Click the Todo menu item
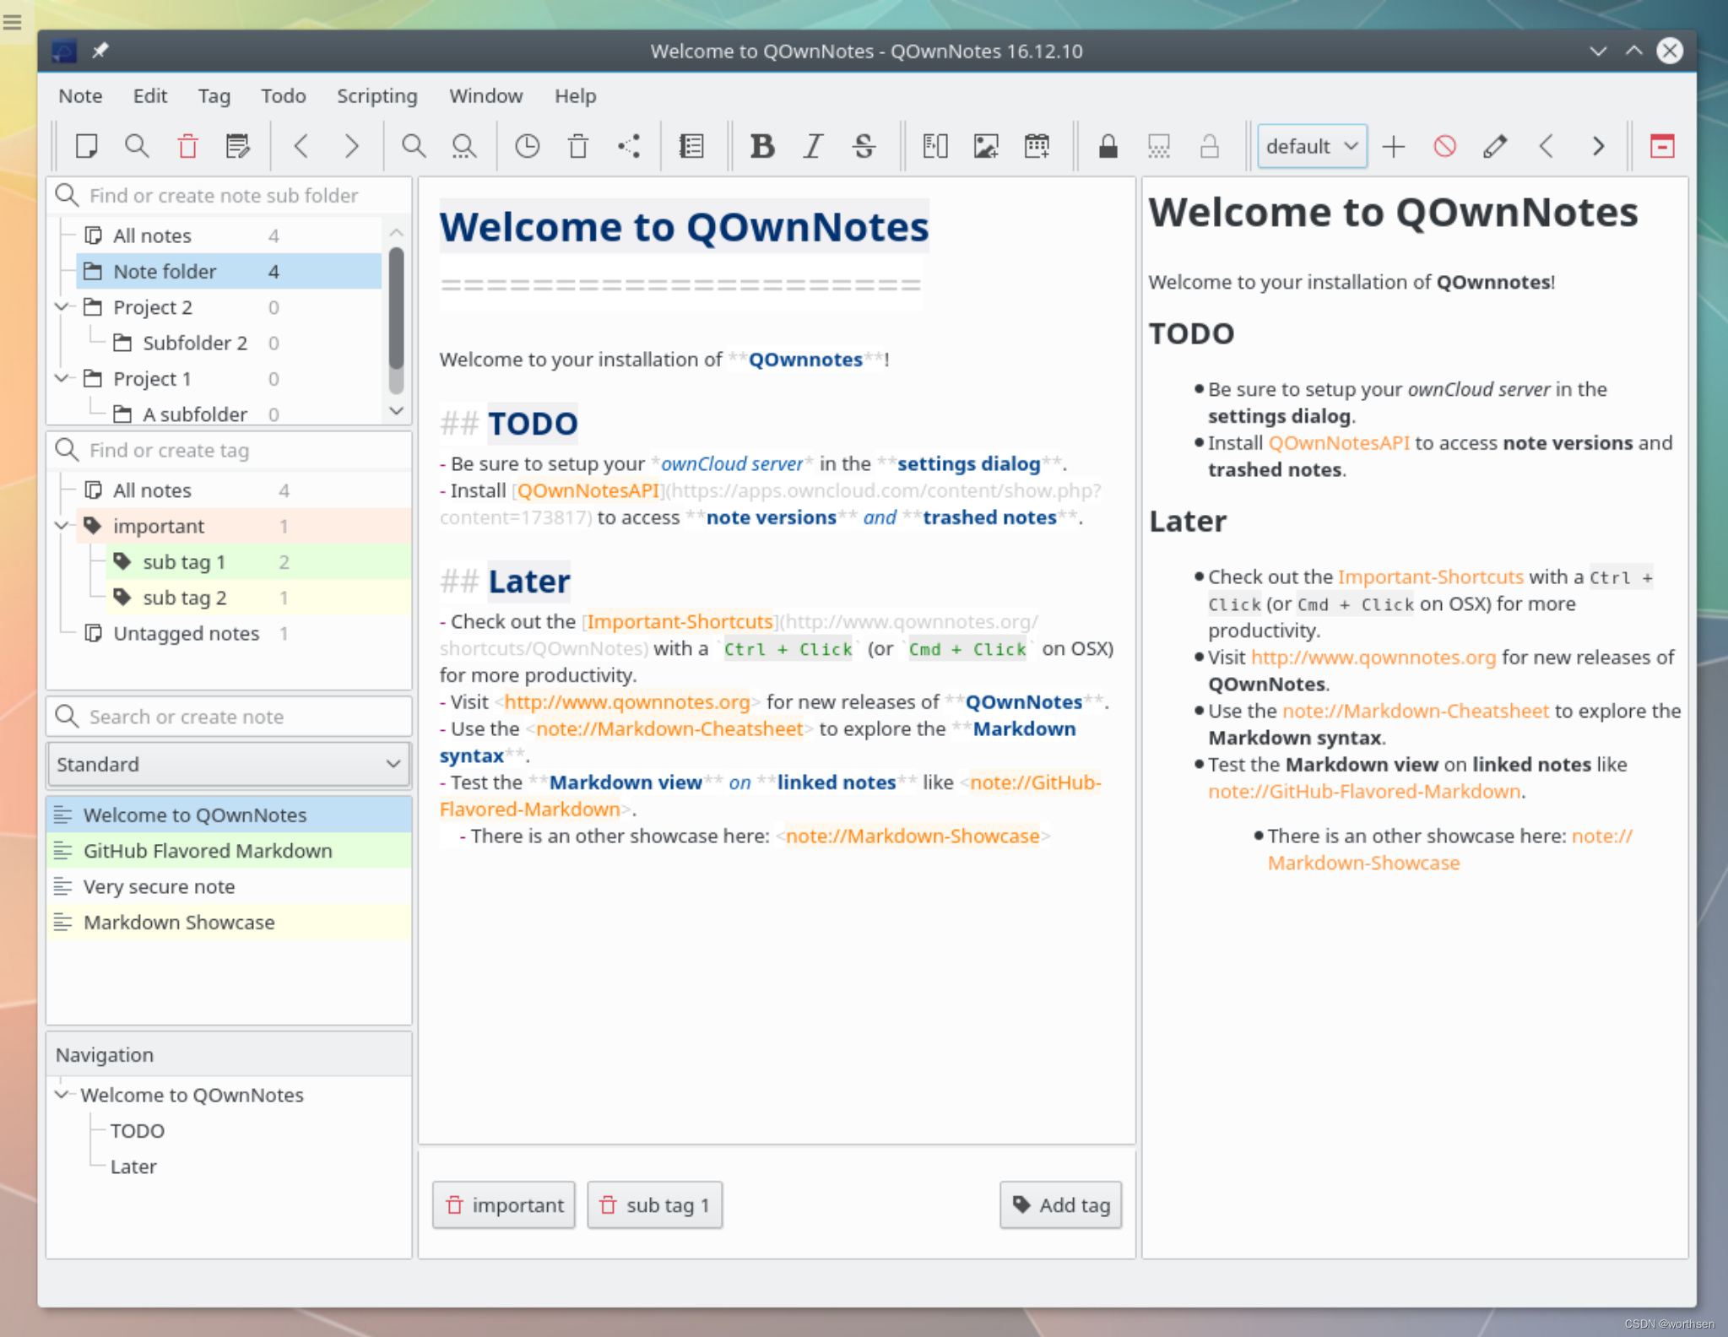The width and height of the screenshot is (1728, 1337). [282, 95]
